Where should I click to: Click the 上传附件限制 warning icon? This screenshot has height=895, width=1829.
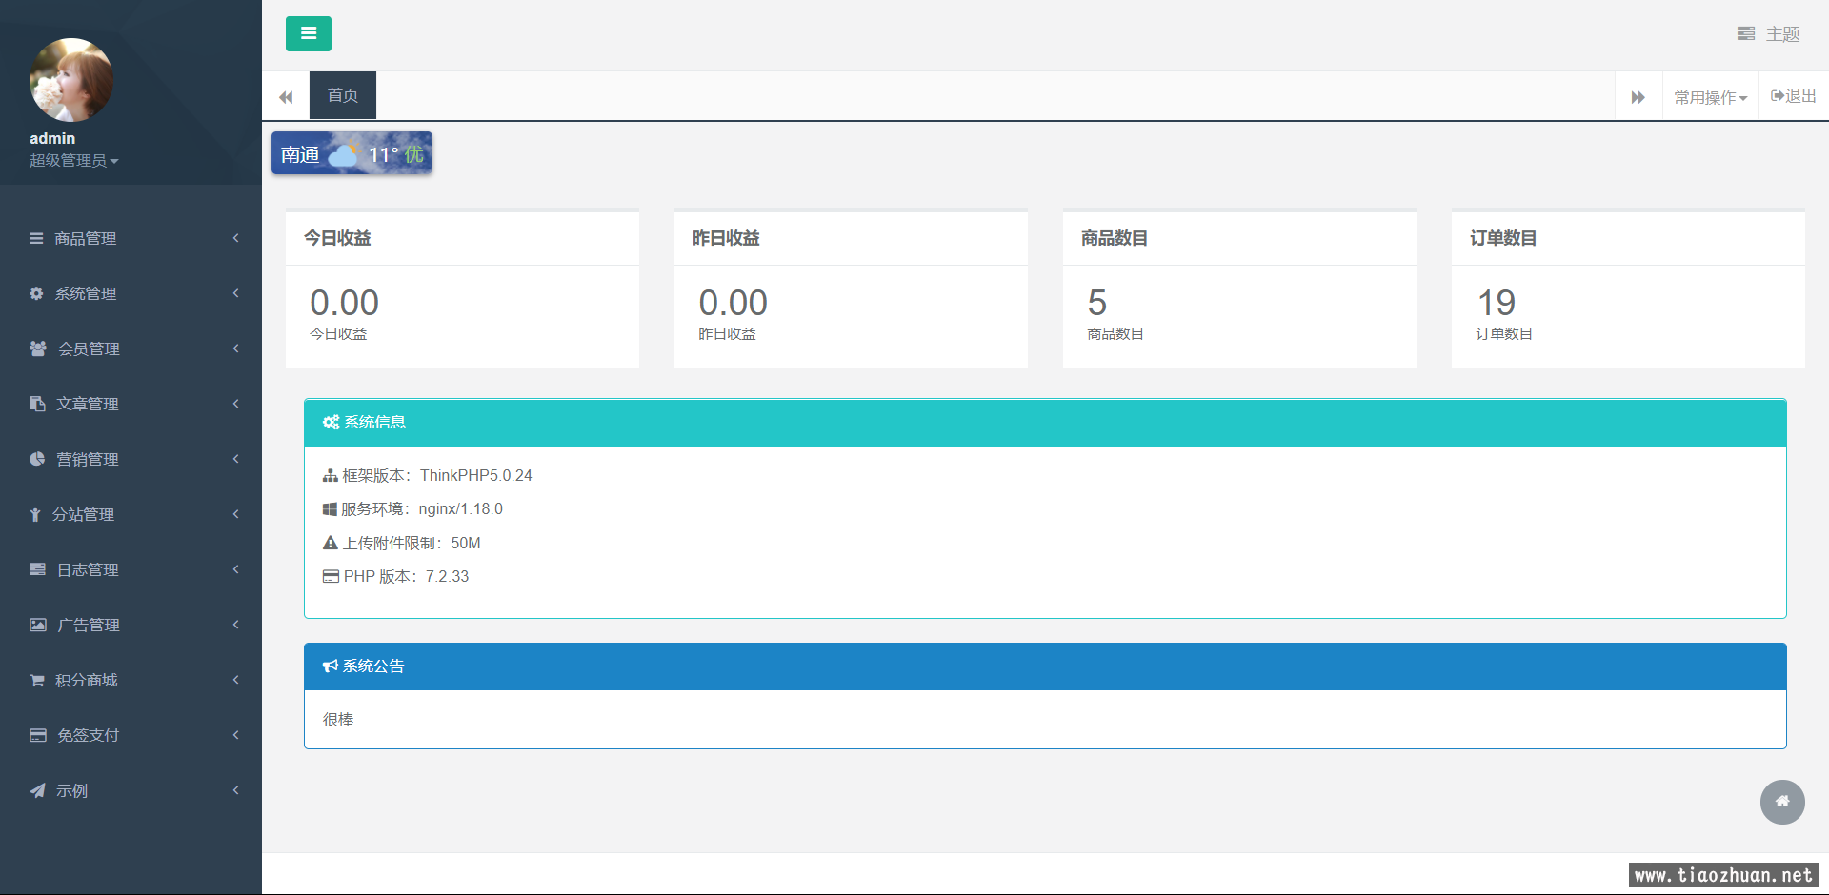click(x=331, y=543)
